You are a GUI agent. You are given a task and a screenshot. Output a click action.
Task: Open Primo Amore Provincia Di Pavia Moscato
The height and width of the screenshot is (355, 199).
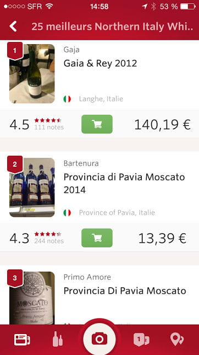[x=125, y=291]
